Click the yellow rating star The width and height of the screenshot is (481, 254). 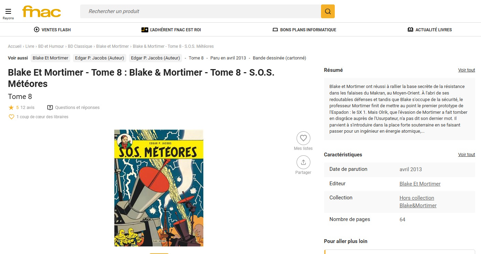pos(11,108)
